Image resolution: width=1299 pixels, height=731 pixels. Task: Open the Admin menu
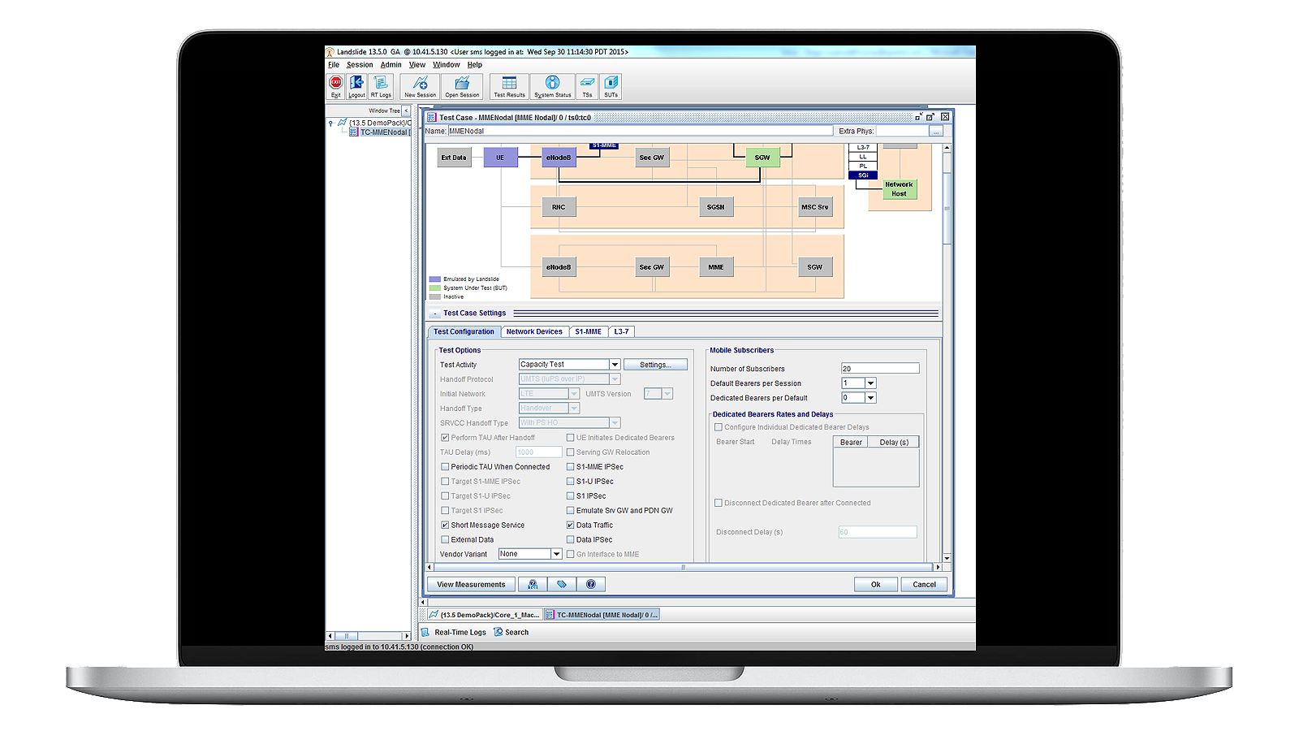[x=391, y=65]
